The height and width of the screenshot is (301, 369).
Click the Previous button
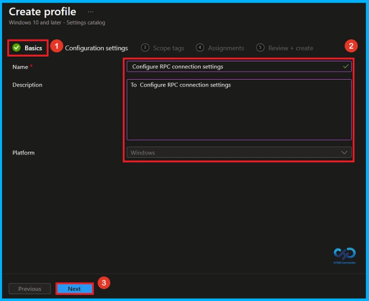coord(30,289)
